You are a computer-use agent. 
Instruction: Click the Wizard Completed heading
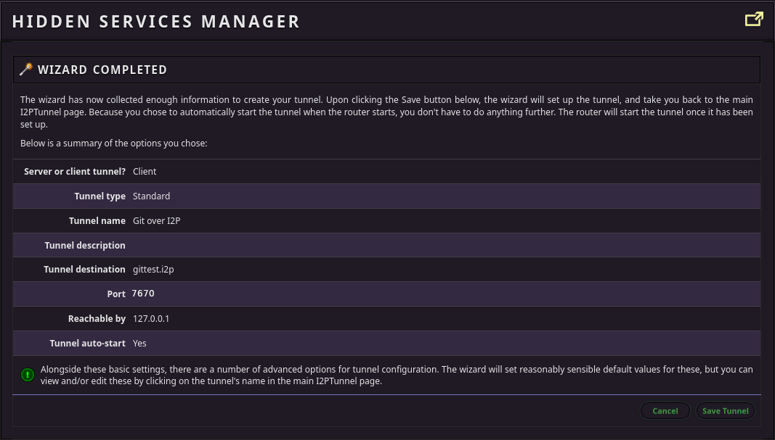coord(102,70)
